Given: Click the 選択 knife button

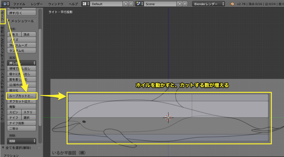Looking at the screenshot, I should tap(29, 118).
